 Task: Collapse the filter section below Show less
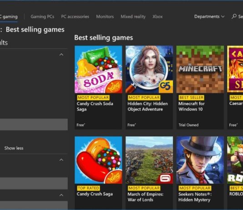click(x=61, y=160)
